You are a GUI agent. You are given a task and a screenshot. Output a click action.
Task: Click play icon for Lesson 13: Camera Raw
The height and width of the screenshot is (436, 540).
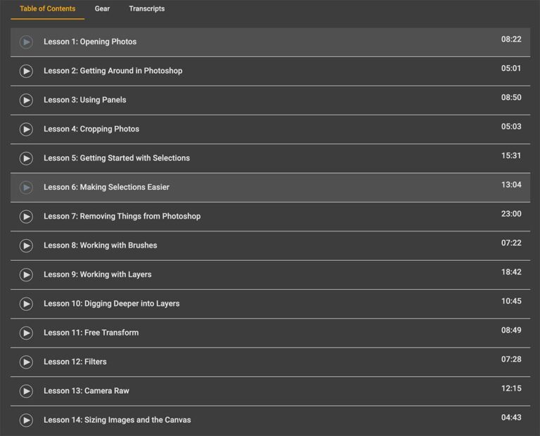pyautogui.click(x=26, y=391)
